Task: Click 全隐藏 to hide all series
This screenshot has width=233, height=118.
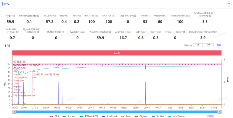Action: click(x=210, y=116)
